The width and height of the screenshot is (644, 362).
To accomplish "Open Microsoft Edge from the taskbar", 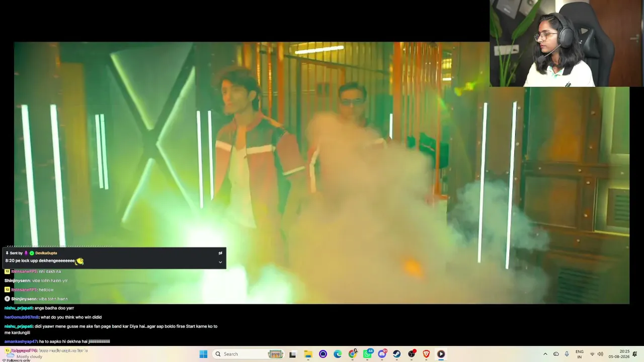I will pyautogui.click(x=338, y=354).
